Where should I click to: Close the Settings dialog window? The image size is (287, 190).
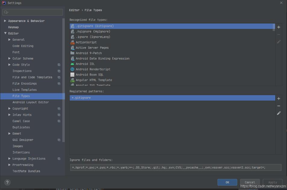[281, 3]
